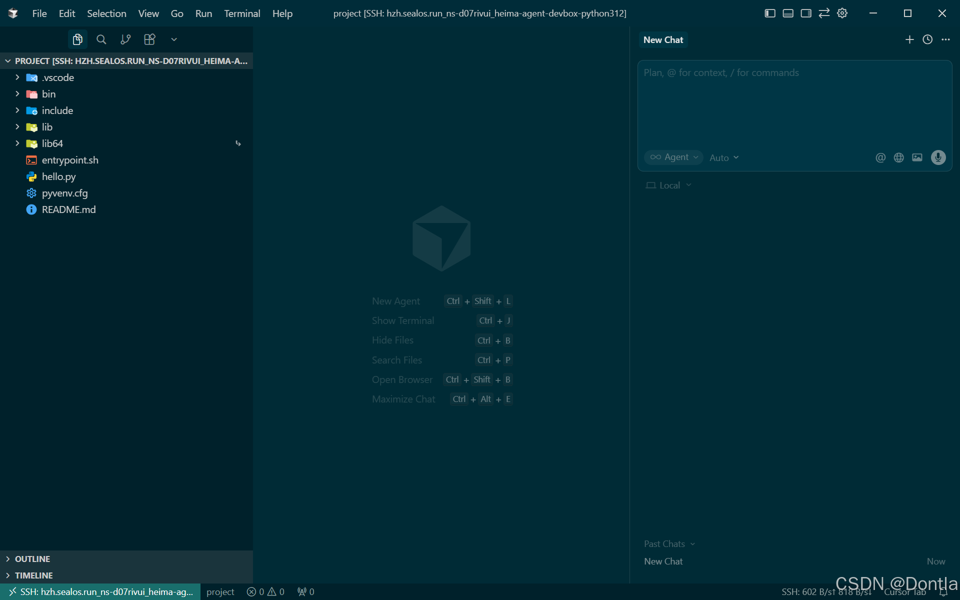Viewport: 960px width, 600px height.
Task: Toggle the primary sidebar layout icon
Action: click(770, 13)
